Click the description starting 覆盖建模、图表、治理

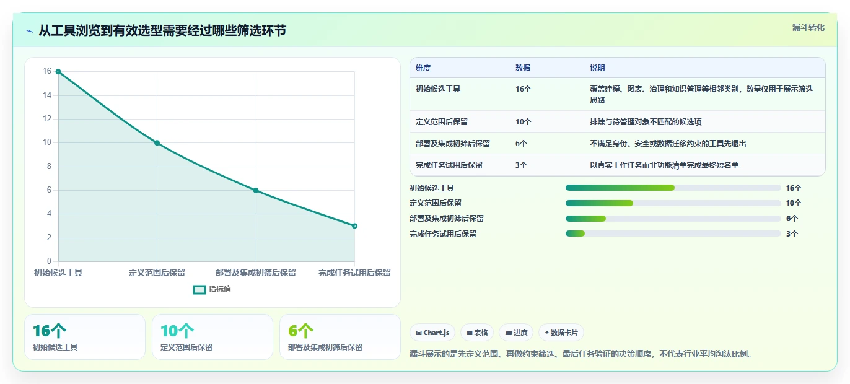tap(702, 94)
